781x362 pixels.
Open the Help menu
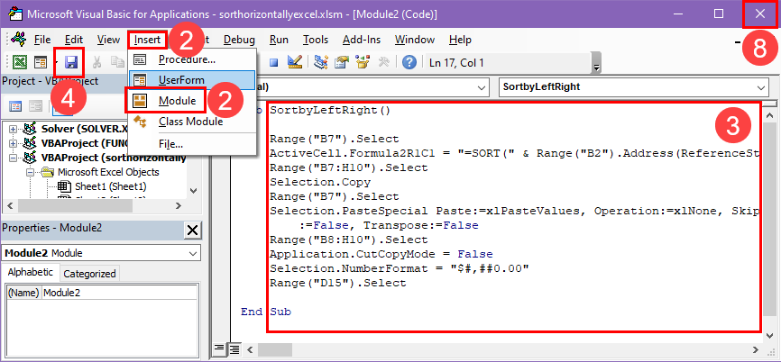click(460, 40)
